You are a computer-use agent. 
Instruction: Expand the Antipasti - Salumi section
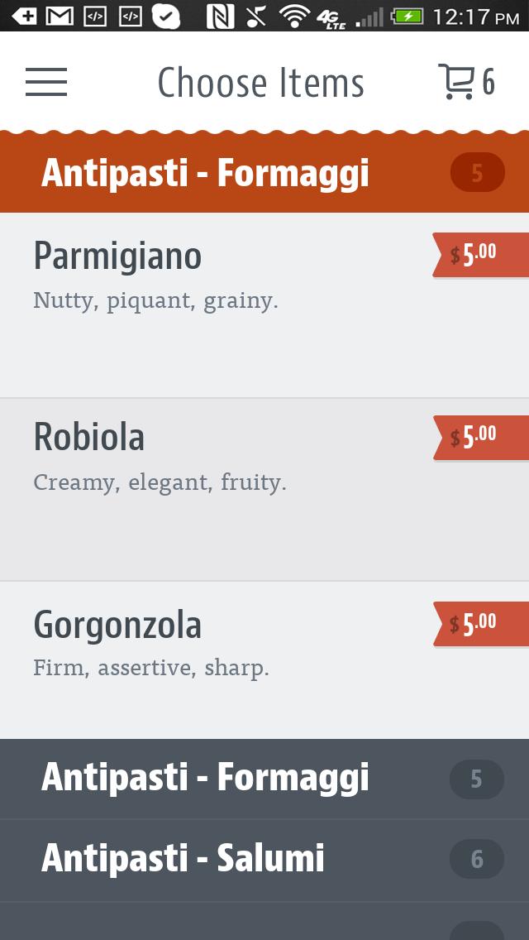(x=183, y=858)
